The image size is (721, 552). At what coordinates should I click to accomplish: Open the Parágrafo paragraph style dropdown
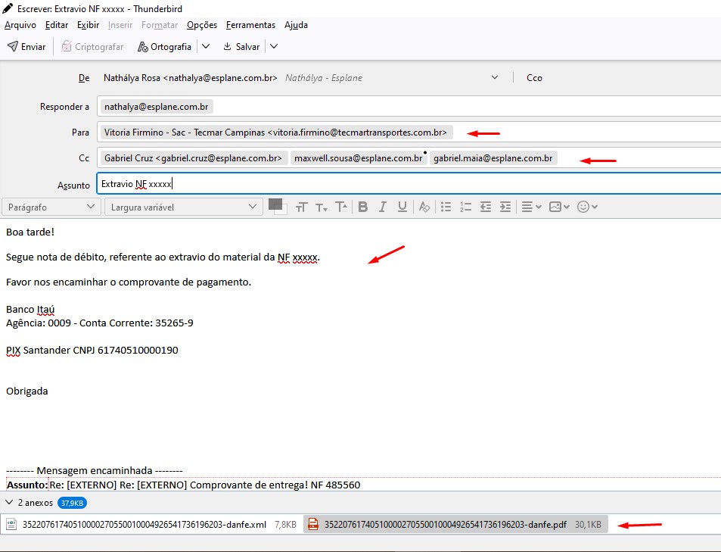coord(50,207)
